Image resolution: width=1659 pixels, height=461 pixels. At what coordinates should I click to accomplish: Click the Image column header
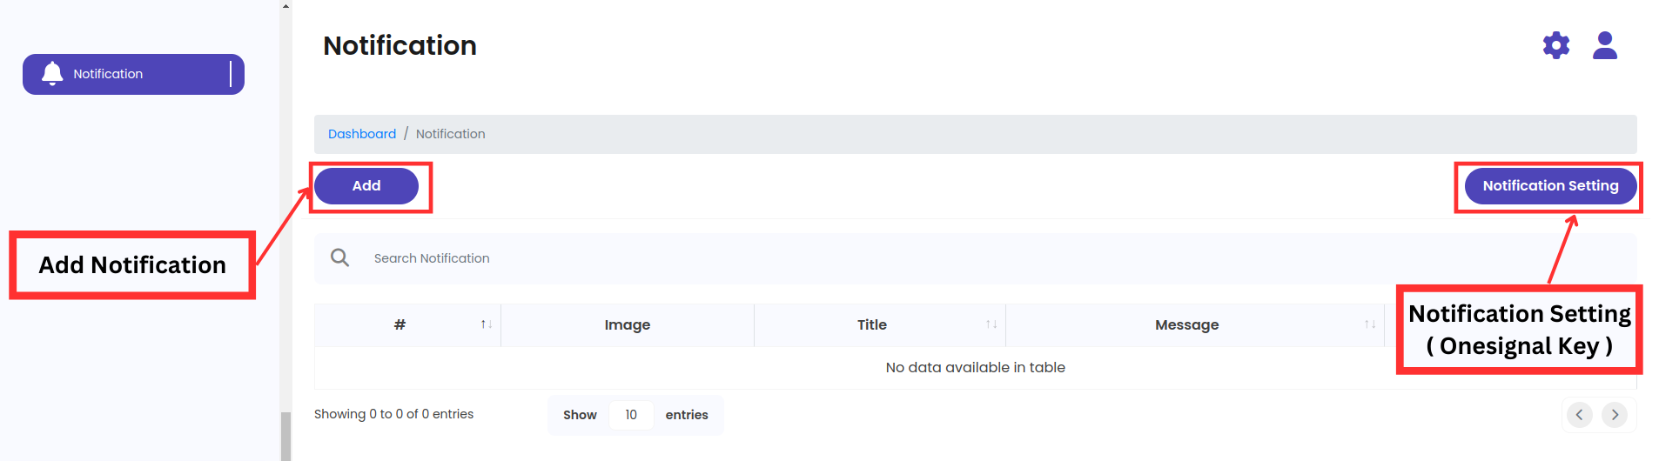(x=628, y=324)
